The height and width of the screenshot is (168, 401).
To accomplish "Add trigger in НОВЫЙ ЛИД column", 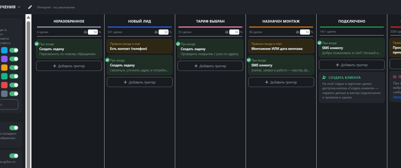I will coord(140,82).
